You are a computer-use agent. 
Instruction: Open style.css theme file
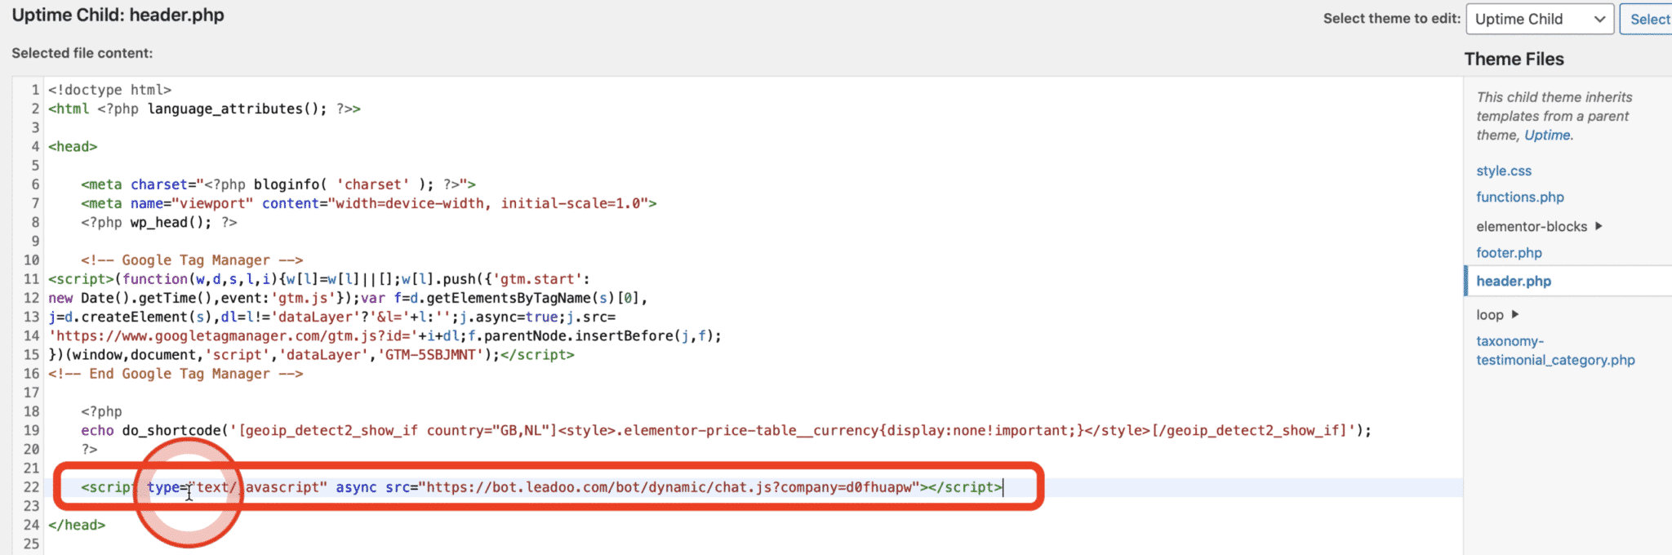tap(1504, 171)
